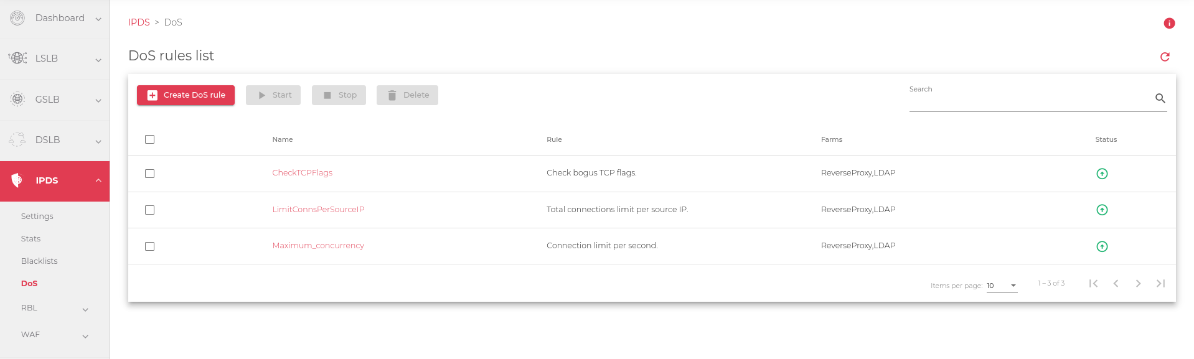1194x359 pixels.
Task: Click the red info icon
Action: point(1168,23)
